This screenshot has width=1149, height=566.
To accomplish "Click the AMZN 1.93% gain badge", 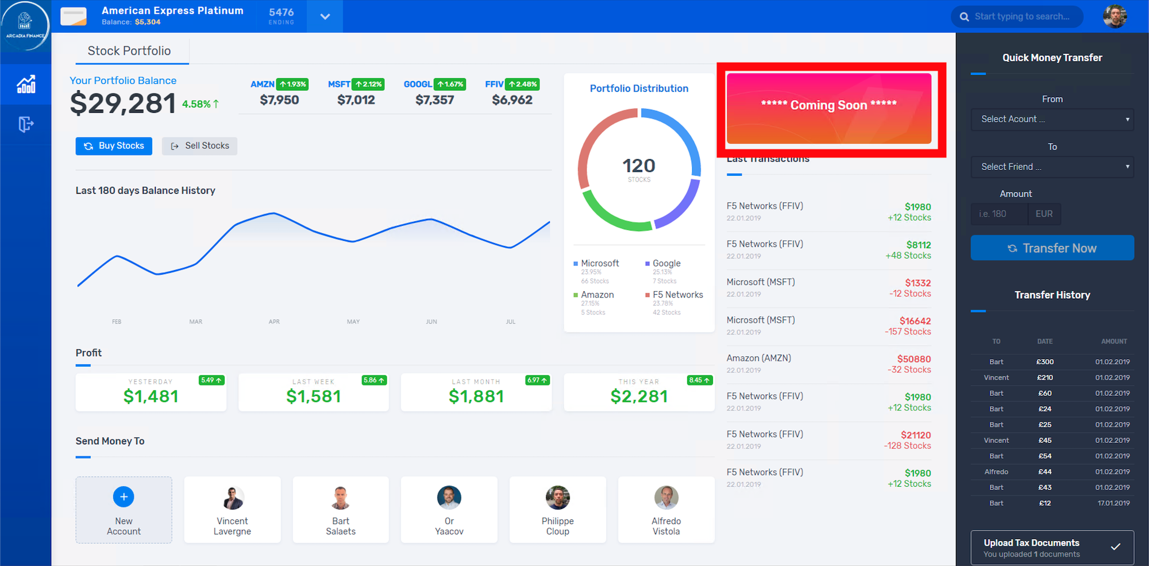I will click(293, 84).
